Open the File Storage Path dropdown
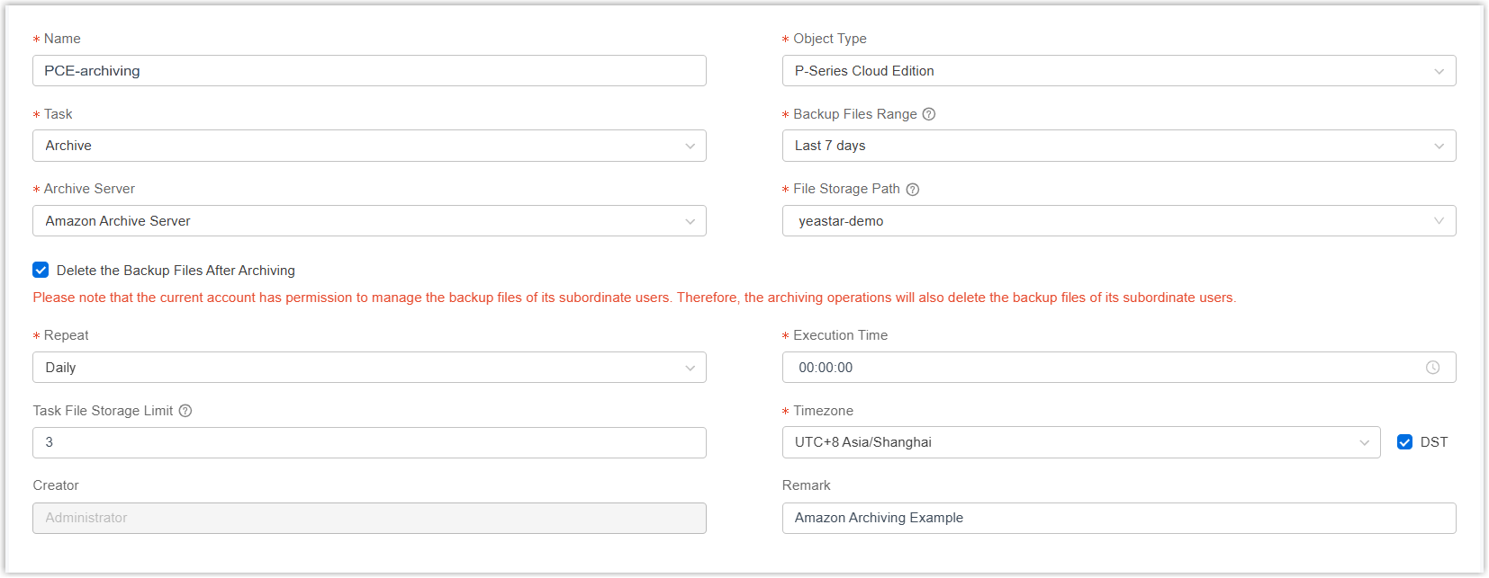 [x=1118, y=221]
